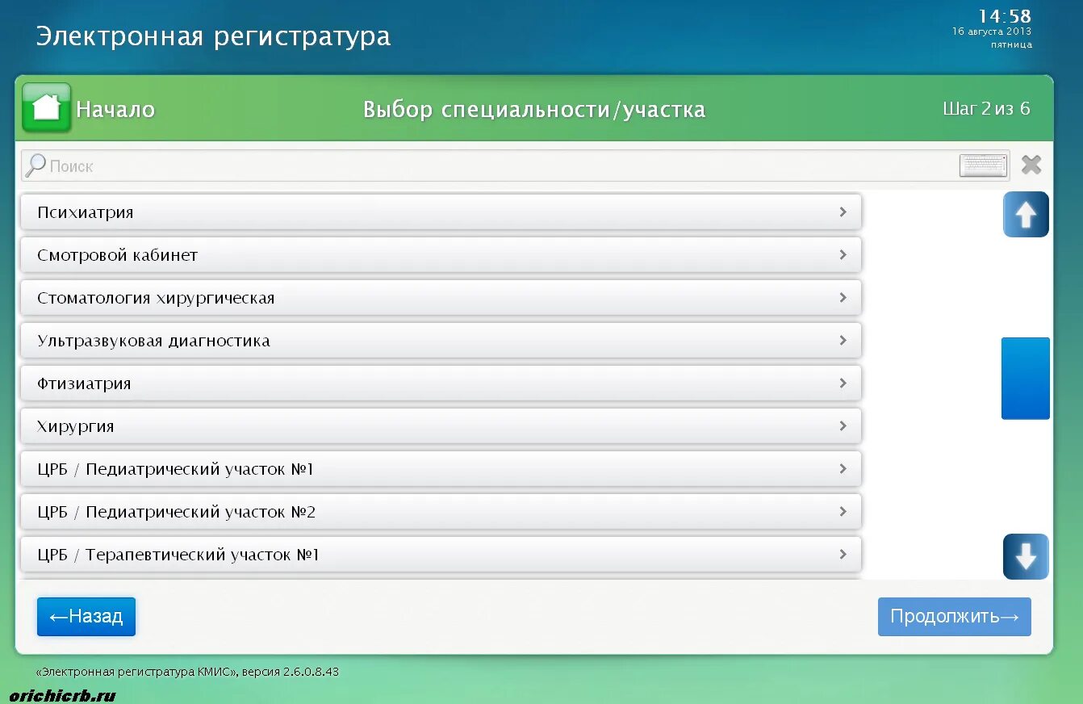Tap the scroll down arrow button
Screen dimensions: 1083x704
tap(1026, 556)
